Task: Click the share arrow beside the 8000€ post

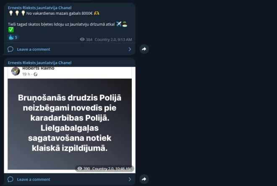Action: coord(144,49)
